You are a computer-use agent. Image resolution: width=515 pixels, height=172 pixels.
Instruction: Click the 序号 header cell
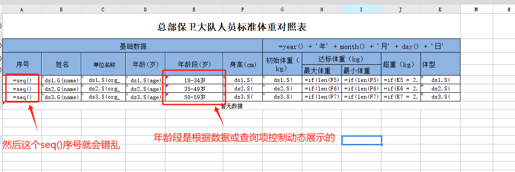[22, 64]
